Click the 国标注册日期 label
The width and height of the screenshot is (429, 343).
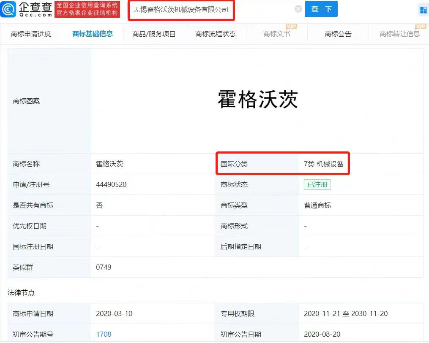(x=33, y=247)
